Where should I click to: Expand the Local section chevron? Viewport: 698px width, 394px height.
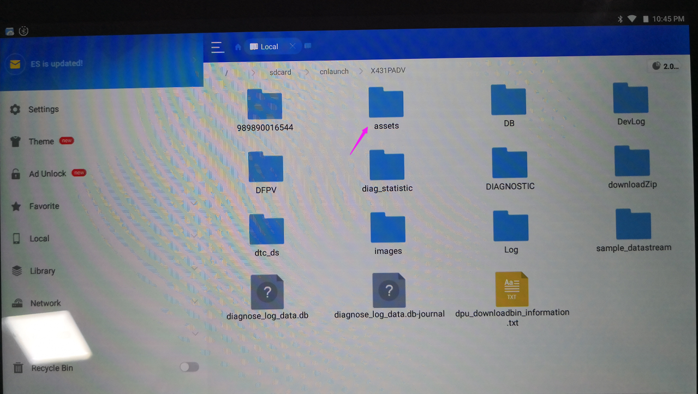coord(194,236)
